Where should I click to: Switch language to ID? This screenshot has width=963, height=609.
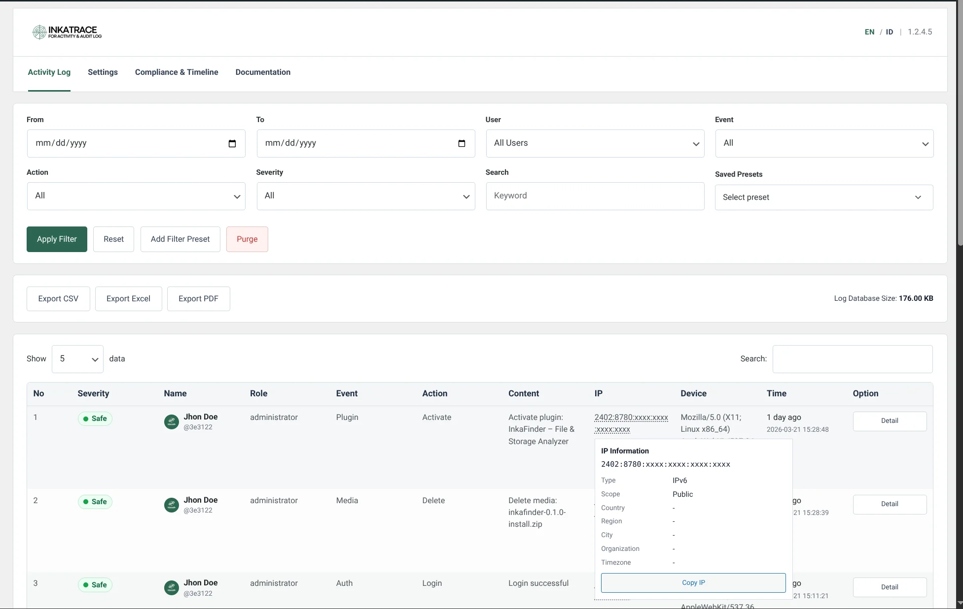[890, 32]
